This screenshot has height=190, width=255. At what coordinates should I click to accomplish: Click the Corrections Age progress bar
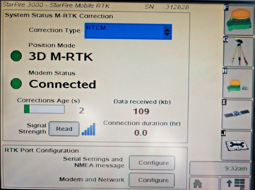[44, 109]
